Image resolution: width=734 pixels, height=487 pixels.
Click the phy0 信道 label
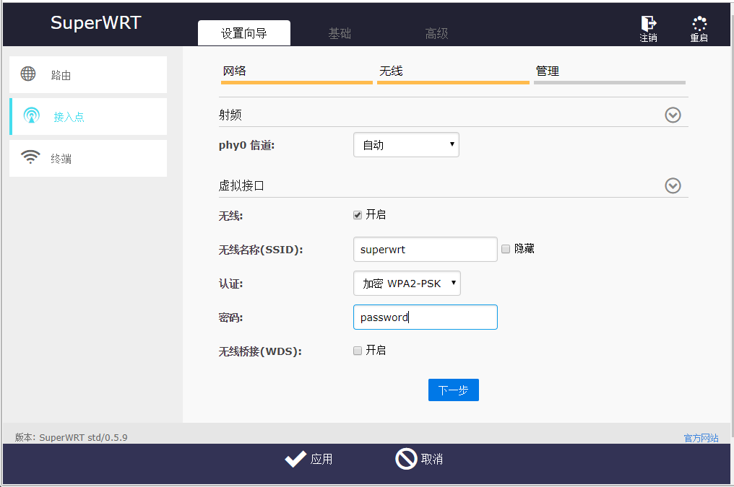tap(246, 145)
